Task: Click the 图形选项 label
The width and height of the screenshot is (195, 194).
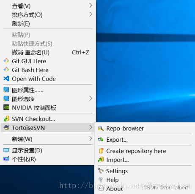Action: tap(23, 99)
